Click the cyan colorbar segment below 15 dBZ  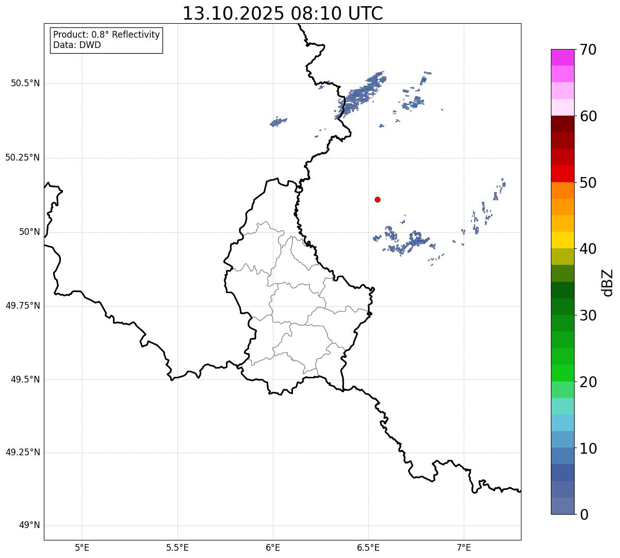tap(563, 423)
